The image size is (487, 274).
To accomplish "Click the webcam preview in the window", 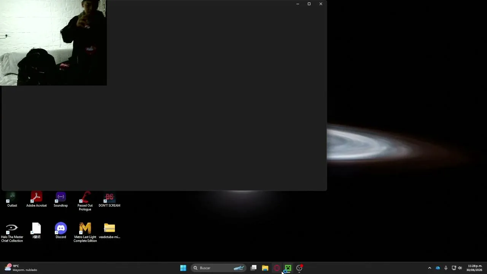I will click(x=53, y=43).
